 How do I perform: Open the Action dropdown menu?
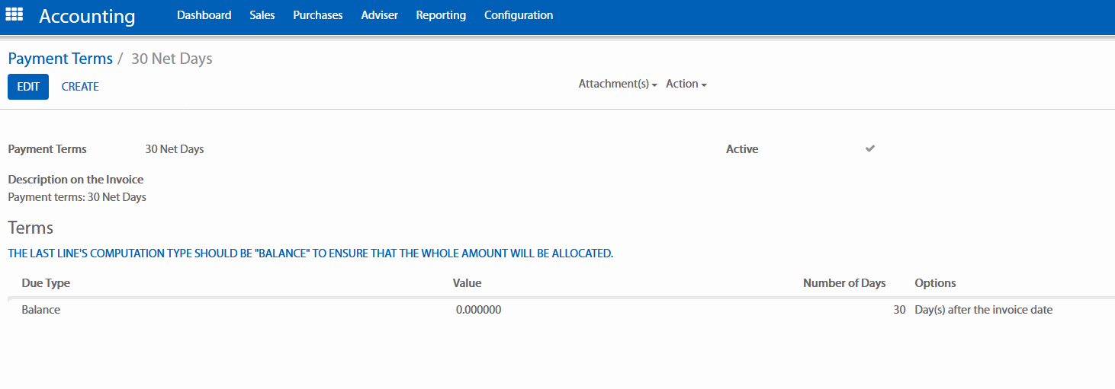pyautogui.click(x=686, y=84)
